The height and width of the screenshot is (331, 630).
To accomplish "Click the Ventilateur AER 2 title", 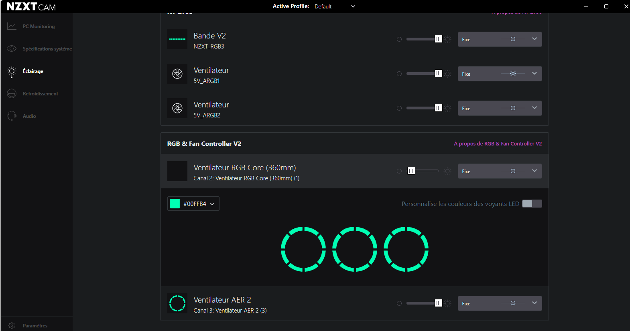I will 222,300.
